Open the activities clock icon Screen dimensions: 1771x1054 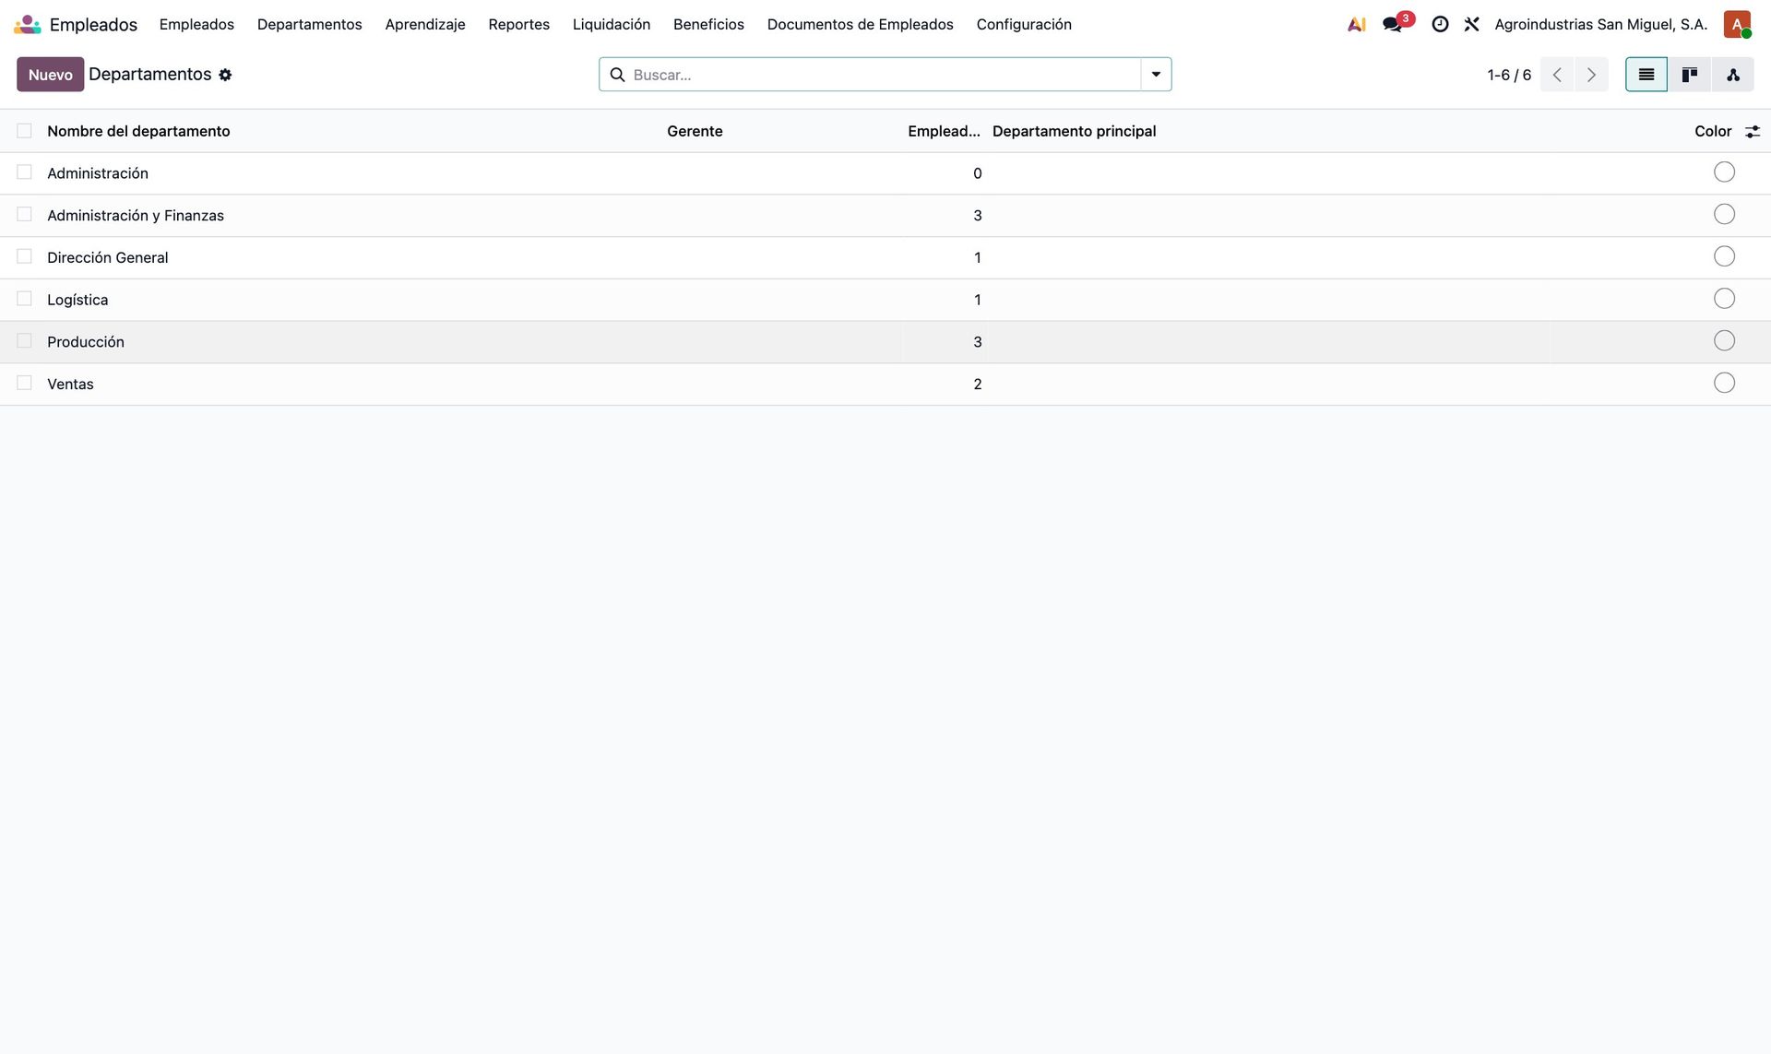point(1440,24)
